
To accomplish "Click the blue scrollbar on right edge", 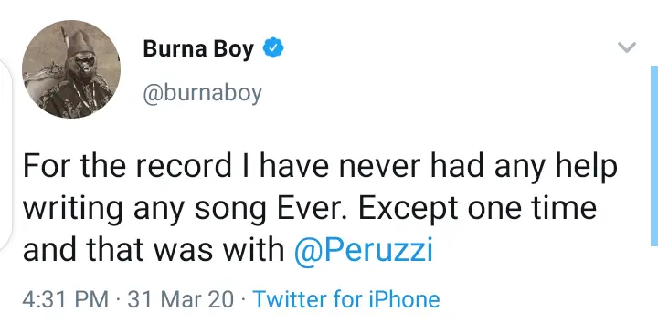I will pyautogui.click(x=654, y=156).
